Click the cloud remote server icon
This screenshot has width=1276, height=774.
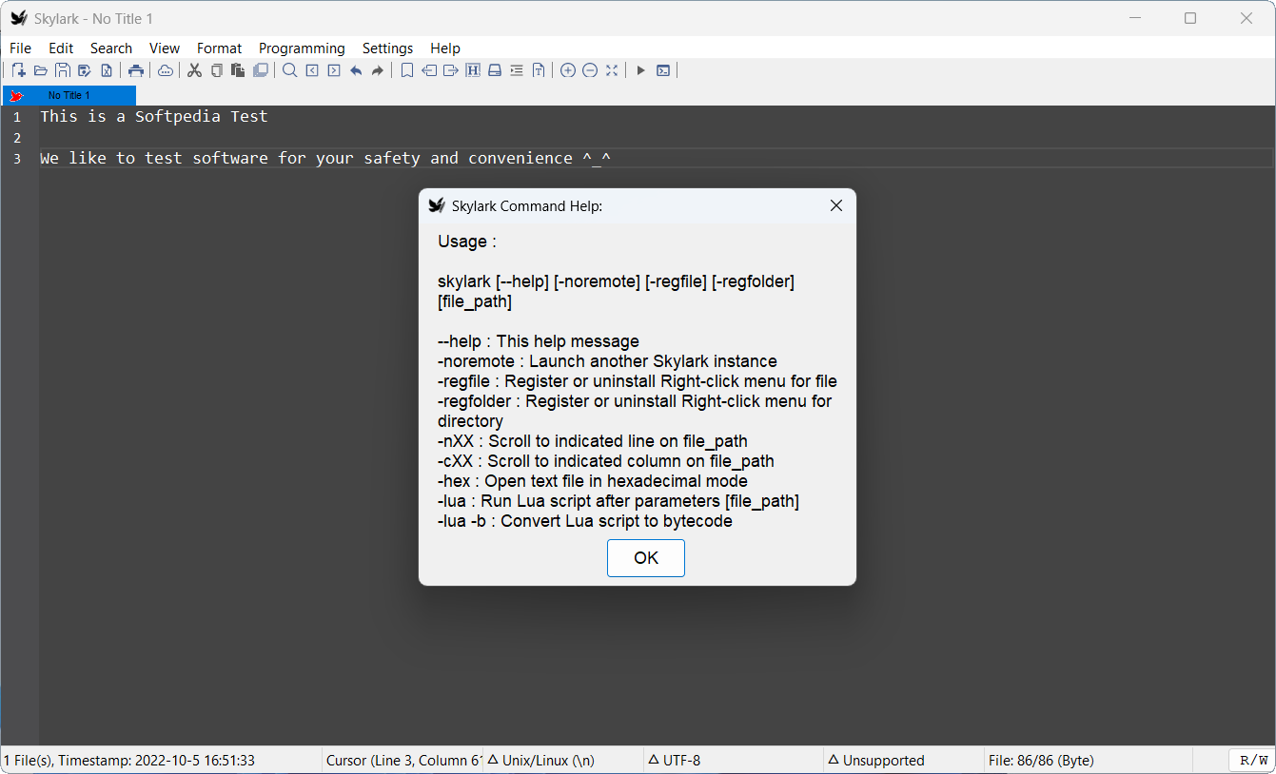166,70
